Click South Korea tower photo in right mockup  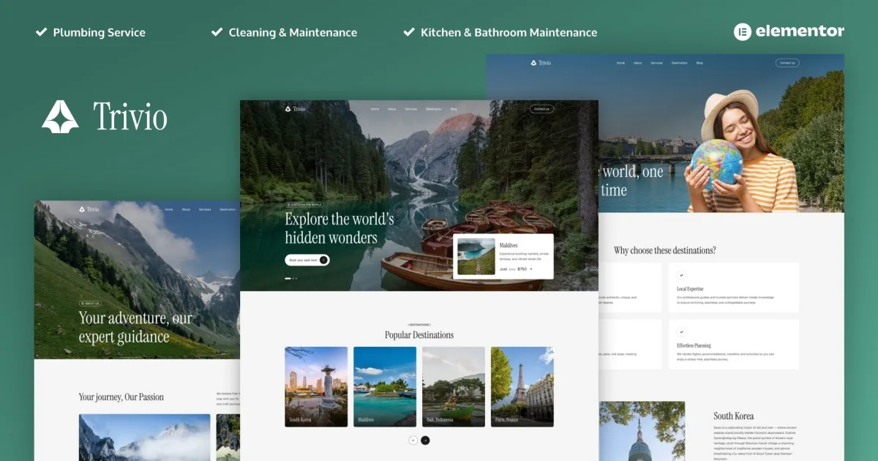point(642,431)
